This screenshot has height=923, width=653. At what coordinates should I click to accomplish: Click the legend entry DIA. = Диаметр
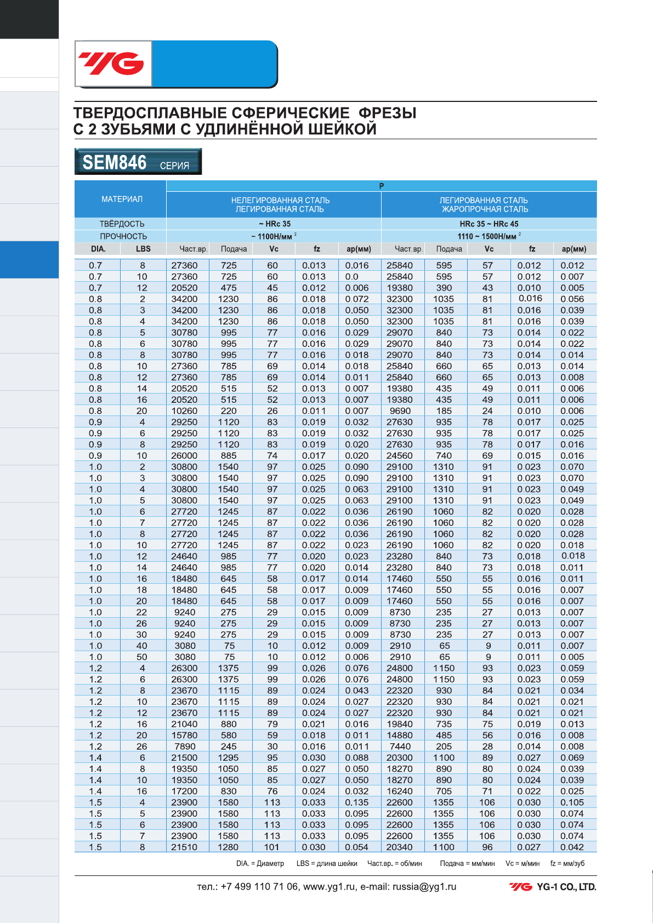(x=260, y=863)
